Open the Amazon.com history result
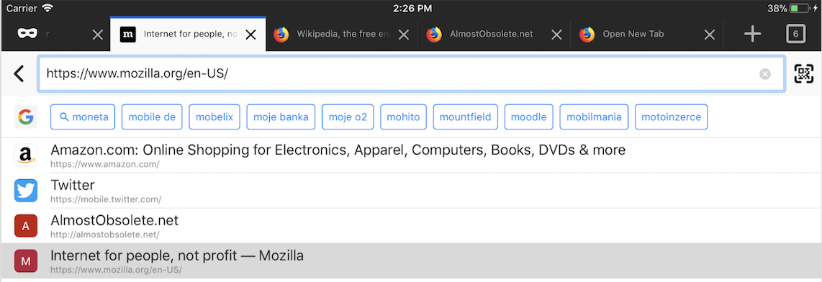Screen dimensions: 822x282 (411, 155)
